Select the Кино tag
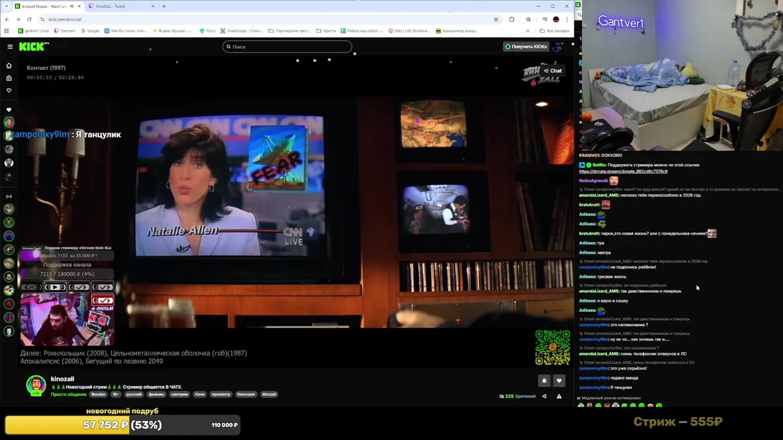Viewport: 783px width, 440px height. [x=199, y=394]
